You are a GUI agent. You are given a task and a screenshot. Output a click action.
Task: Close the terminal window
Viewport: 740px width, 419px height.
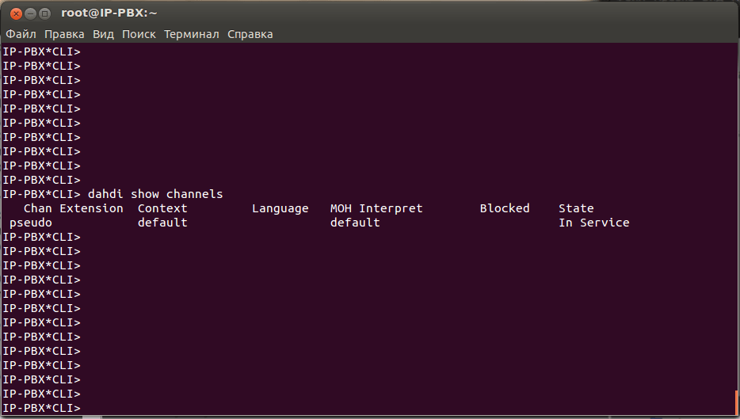pyautogui.click(x=17, y=13)
